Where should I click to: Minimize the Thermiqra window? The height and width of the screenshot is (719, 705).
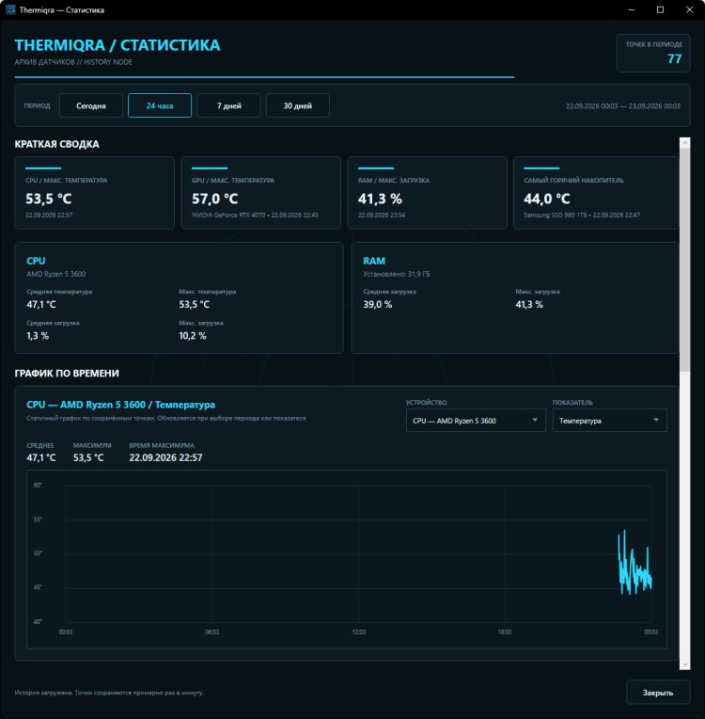click(632, 9)
